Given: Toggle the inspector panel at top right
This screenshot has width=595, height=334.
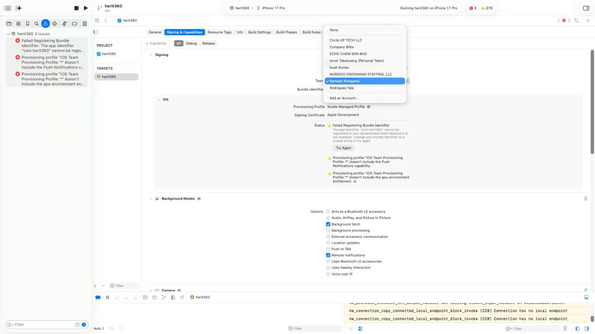Looking at the screenshot, I should (x=586, y=8).
